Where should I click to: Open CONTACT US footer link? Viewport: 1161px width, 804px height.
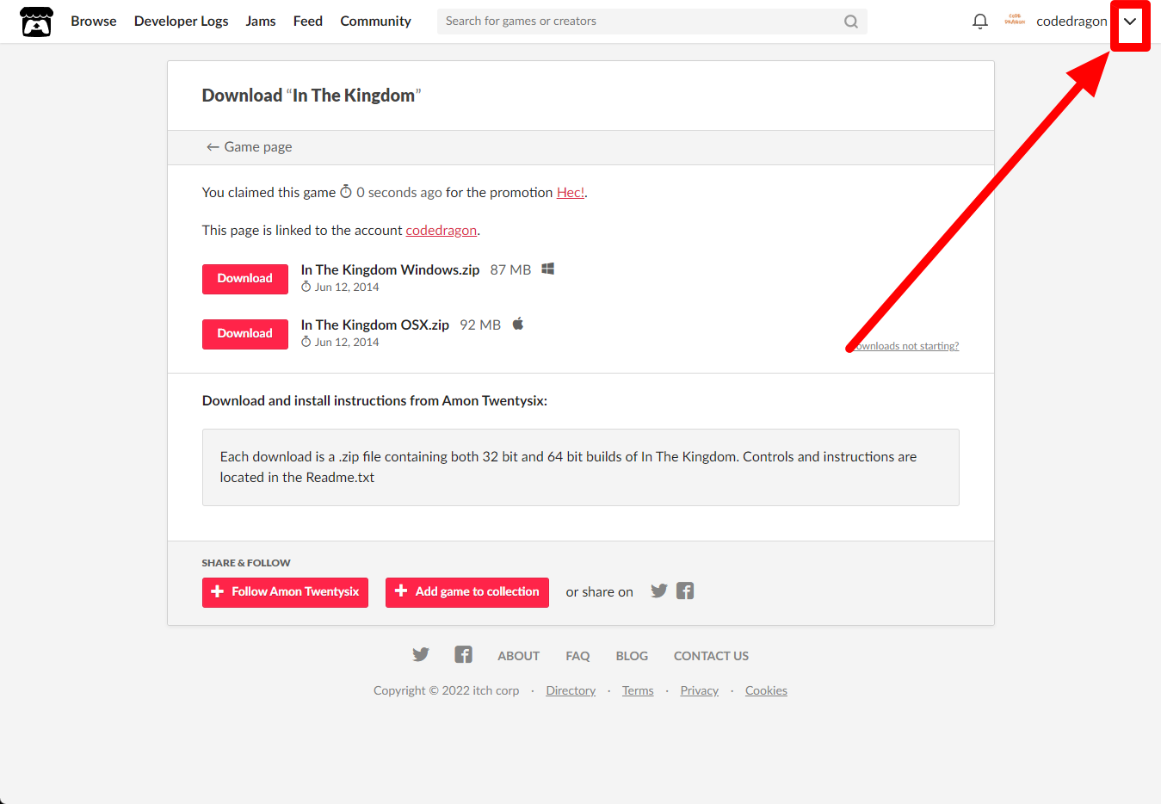(711, 656)
